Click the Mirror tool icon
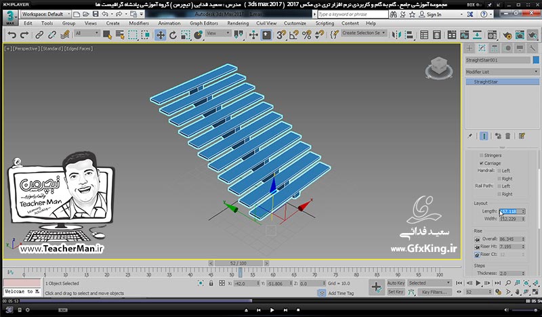Screen dimensions: 542x317 (x=396, y=35)
